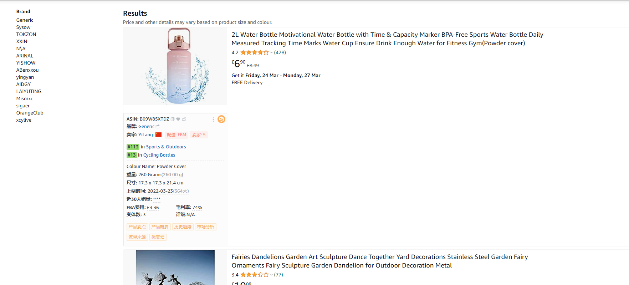The width and height of the screenshot is (629, 285).
Task: Open Sports & Outdoors category ranking link
Action: 166,147
